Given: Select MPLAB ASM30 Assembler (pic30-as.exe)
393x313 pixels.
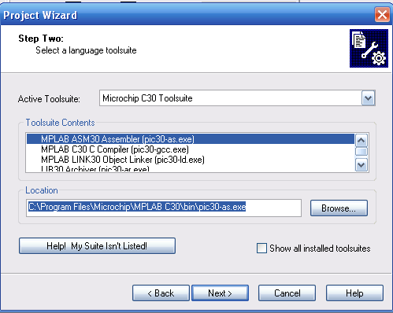Looking at the screenshot, I should pyautogui.click(x=191, y=138).
